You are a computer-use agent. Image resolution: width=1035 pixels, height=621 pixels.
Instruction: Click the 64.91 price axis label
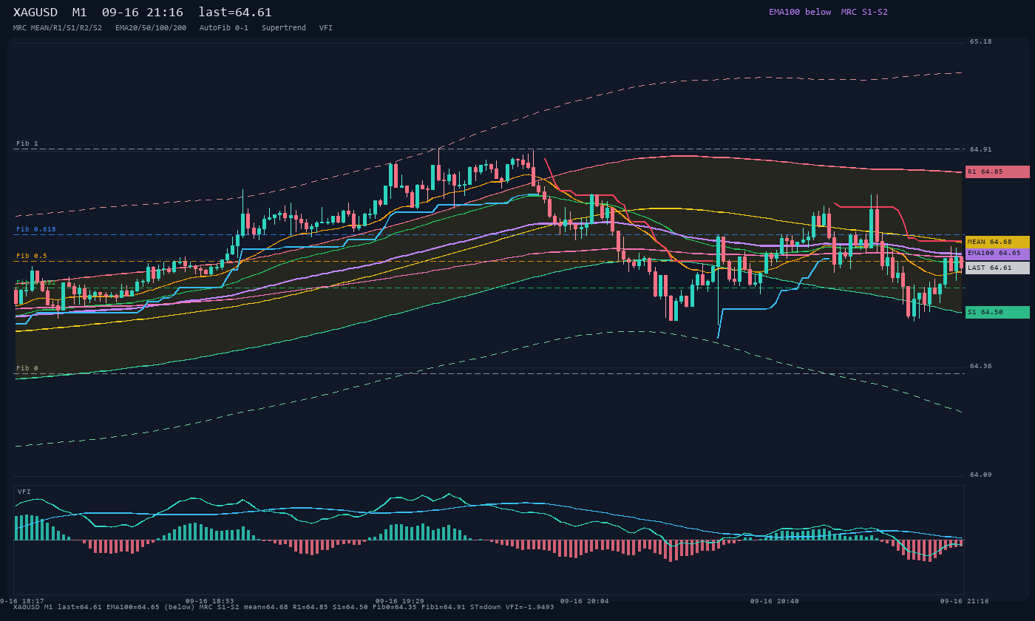[981, 149]
